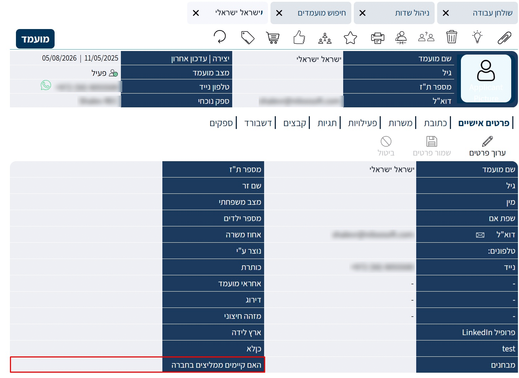Open the כתובת section tab
519x378 pixels.
click(x=435, y=123)
